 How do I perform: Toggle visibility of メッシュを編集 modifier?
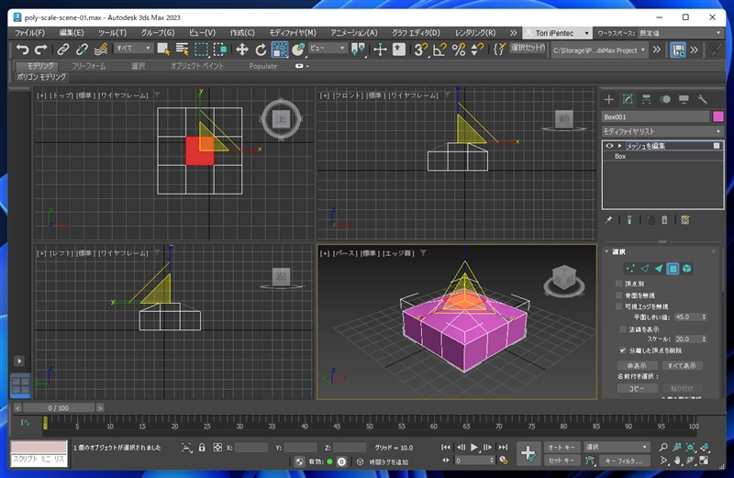coord(609,146)
